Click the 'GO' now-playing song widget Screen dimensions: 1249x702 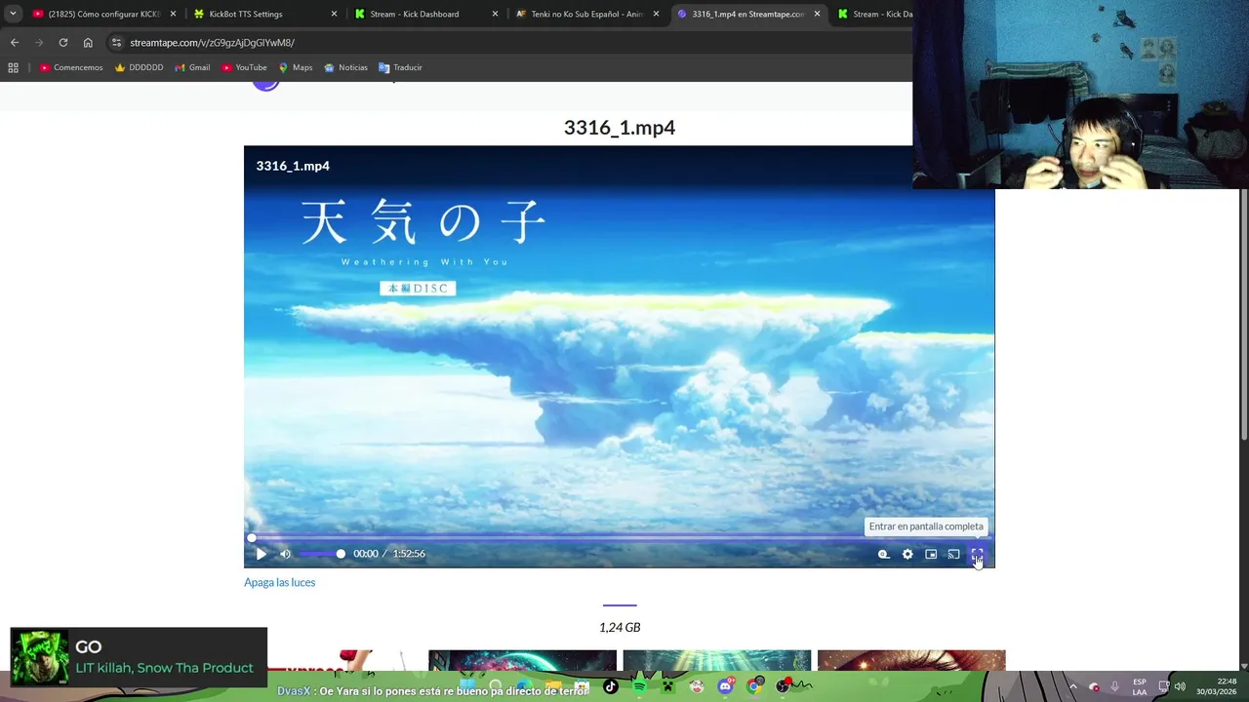[x=139, y=657]
